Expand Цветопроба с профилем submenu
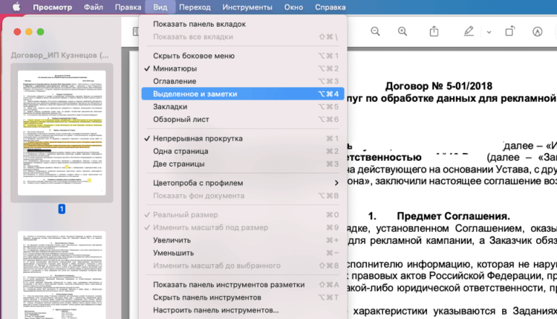557x319 pixels. click(243, 183)
